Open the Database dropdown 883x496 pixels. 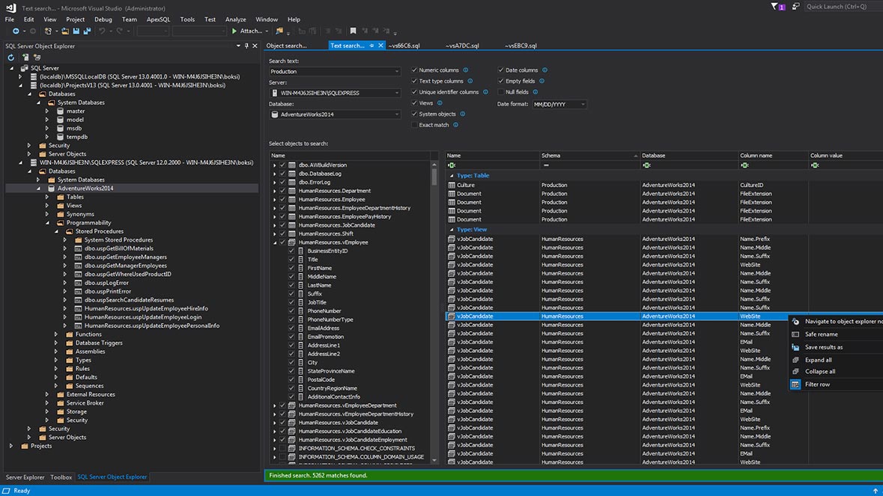(x=396, y=114)
